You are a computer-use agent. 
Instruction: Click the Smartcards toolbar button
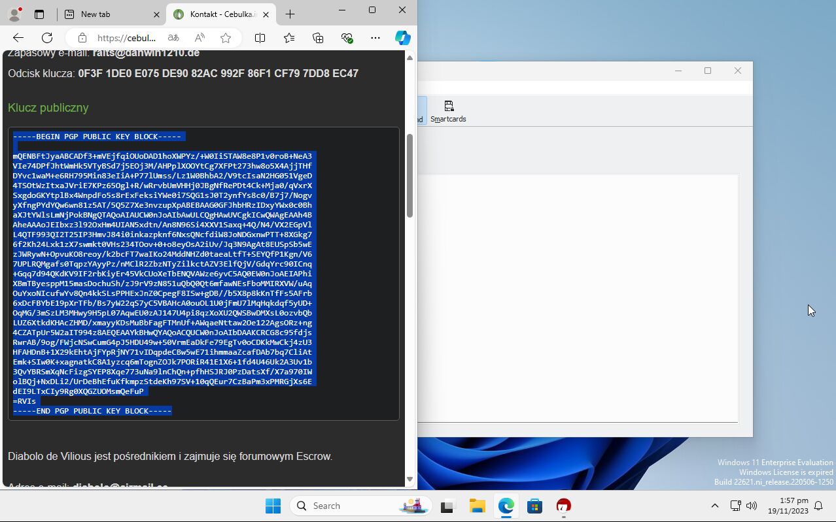[x=448, y=111]
